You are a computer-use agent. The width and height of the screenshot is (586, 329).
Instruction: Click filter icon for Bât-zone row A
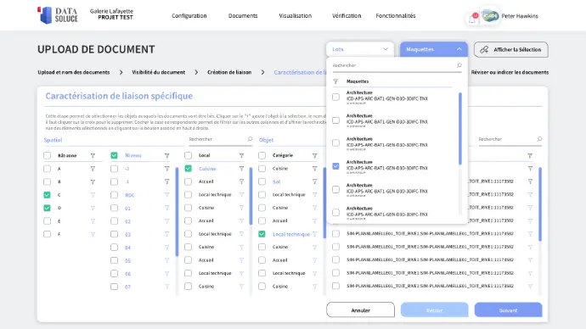pyautogui.click(x=93, y=169)
